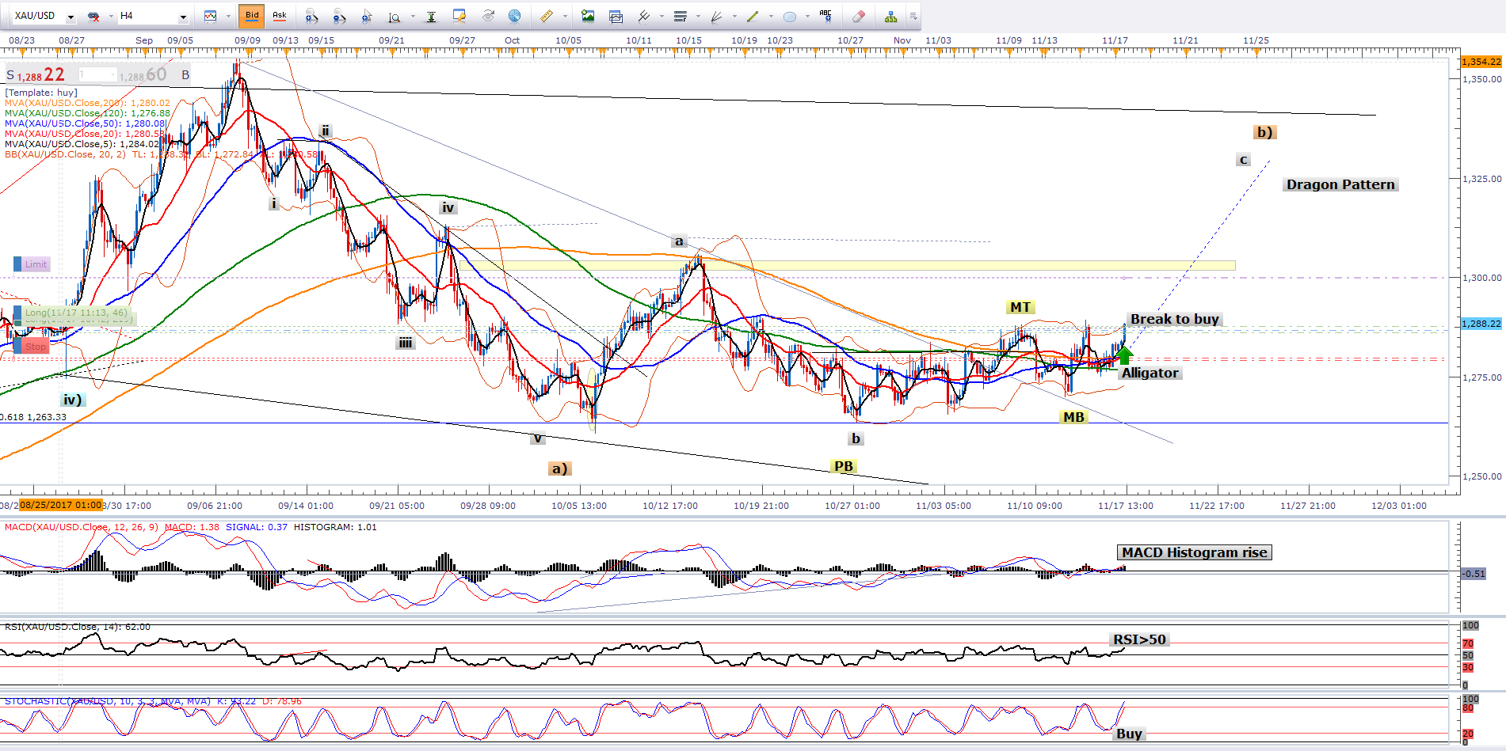Click the Andrews pitchfork drawing tool
This screenshot has width=1506, height=751.
(643, 16)
